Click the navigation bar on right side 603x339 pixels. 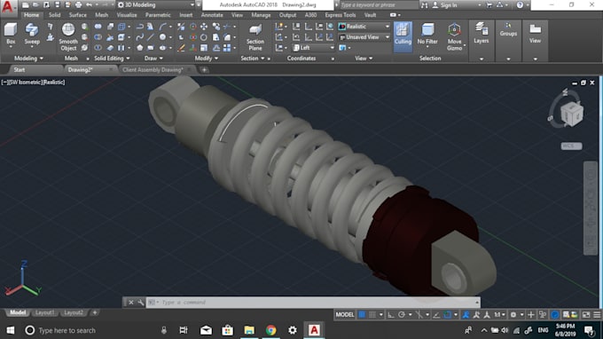591,209
